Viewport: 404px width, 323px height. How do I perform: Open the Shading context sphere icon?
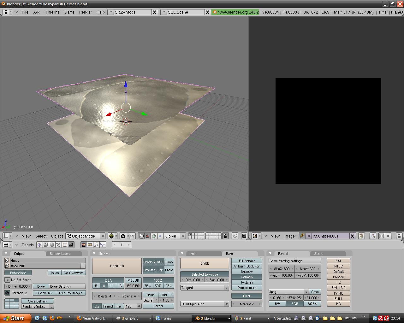tap(52, 245)
